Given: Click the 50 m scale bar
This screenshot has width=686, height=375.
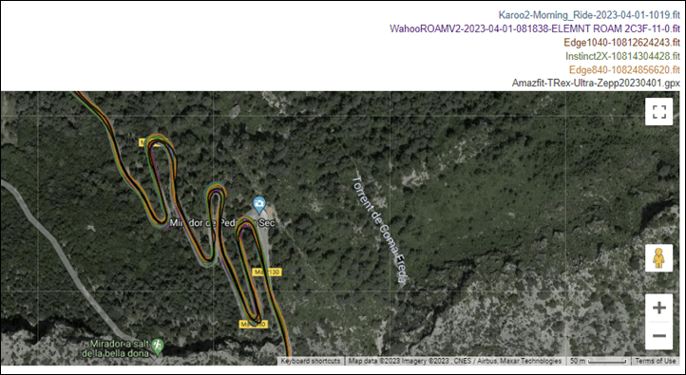Looking at the screenshot, I should [x=599, y=361].
